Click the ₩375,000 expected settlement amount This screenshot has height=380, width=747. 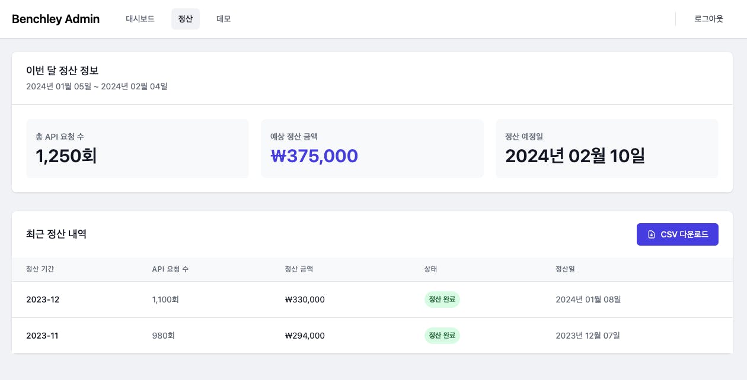[314, 156]
